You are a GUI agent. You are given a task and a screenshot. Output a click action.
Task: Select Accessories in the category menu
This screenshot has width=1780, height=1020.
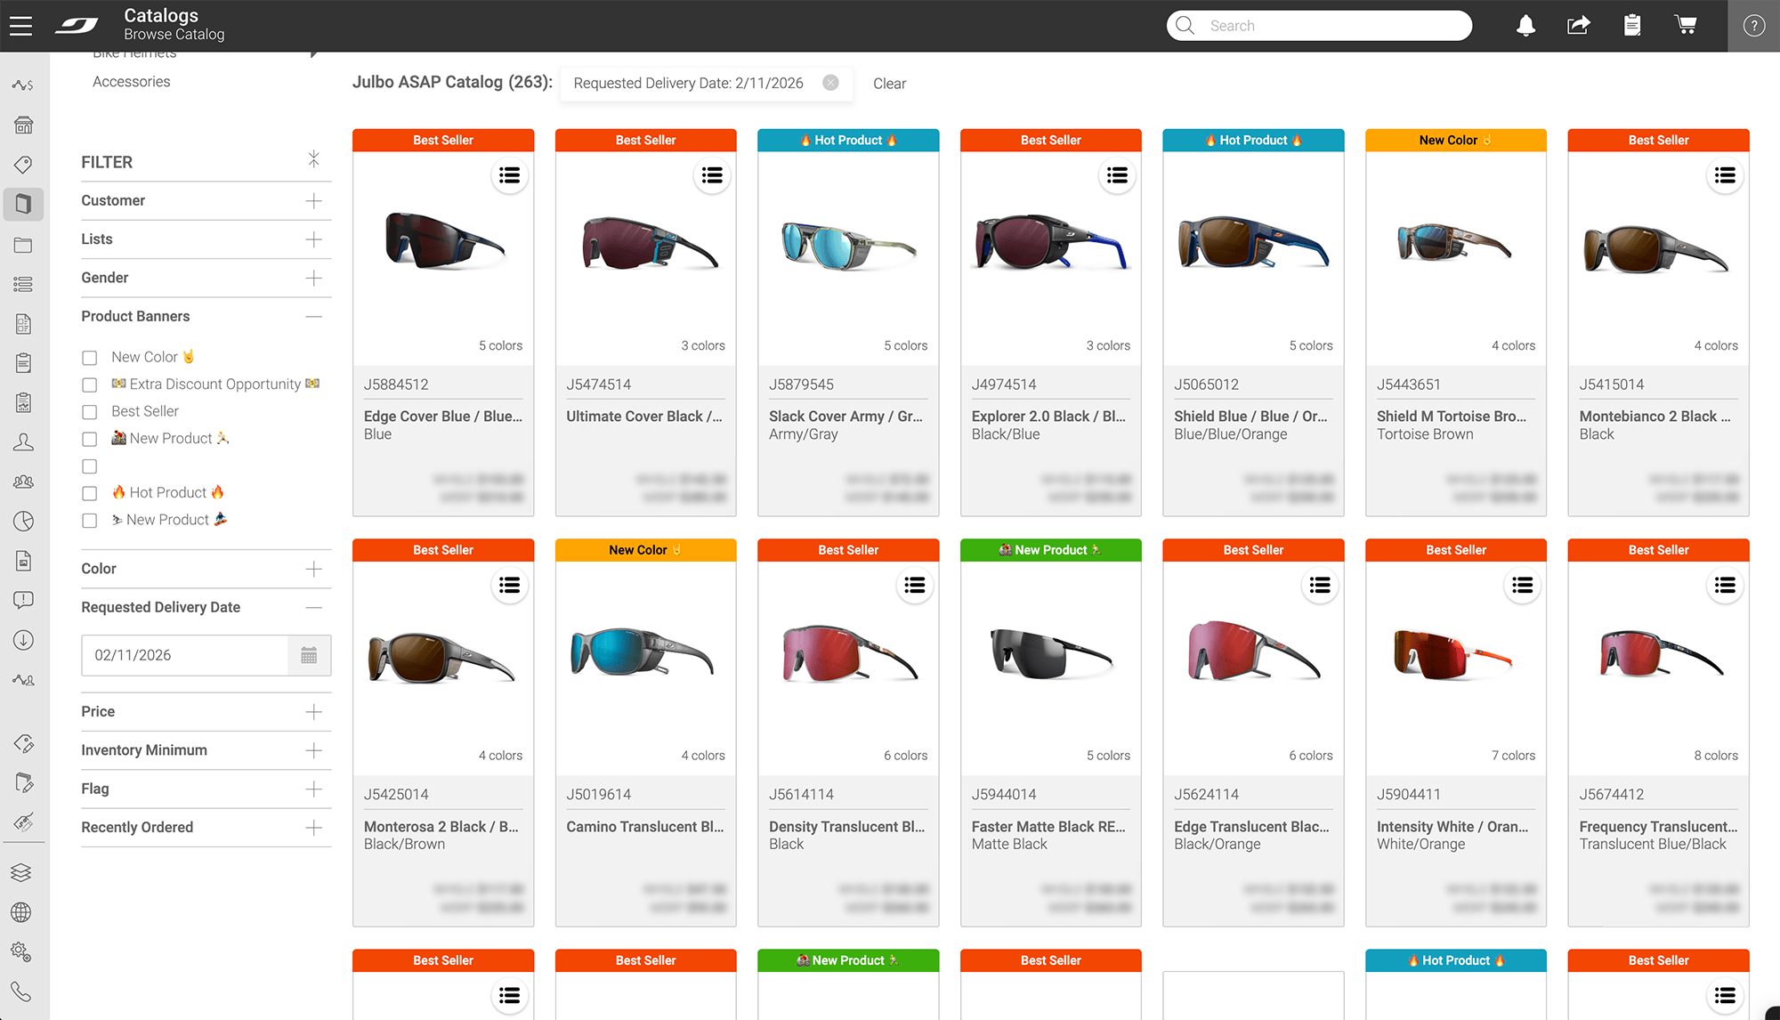(x=131, y=81)
